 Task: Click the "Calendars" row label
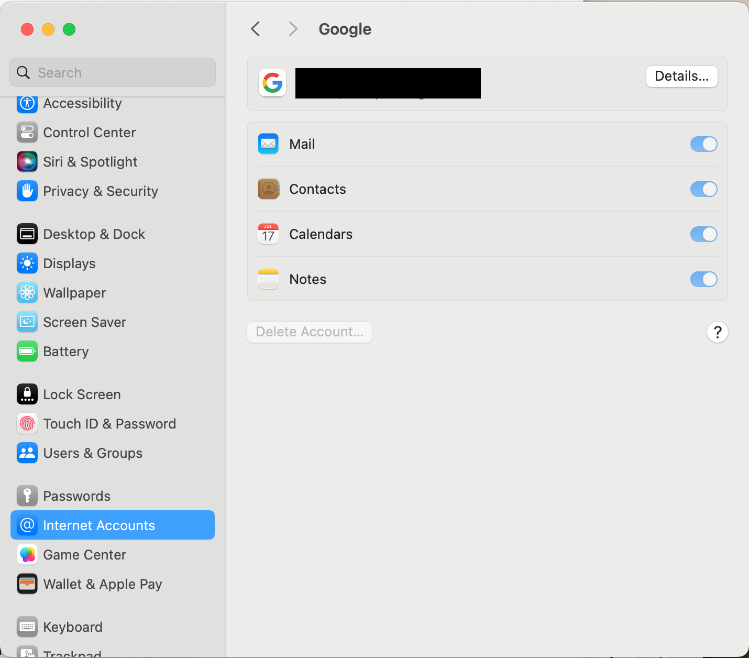pos(321,234)
